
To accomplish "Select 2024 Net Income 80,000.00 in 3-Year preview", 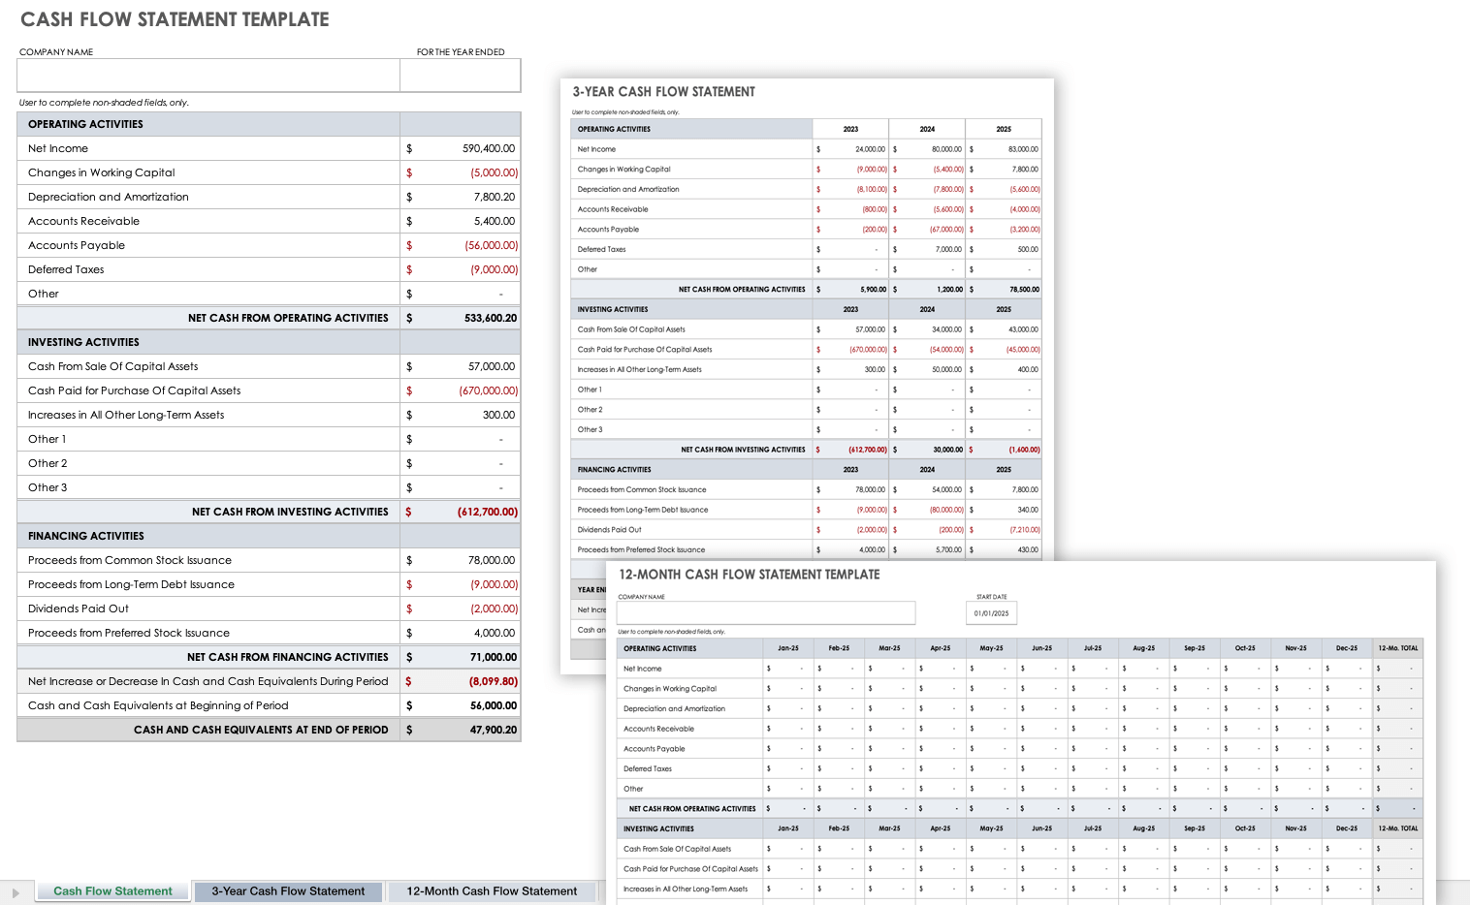I will coord(946,149).
